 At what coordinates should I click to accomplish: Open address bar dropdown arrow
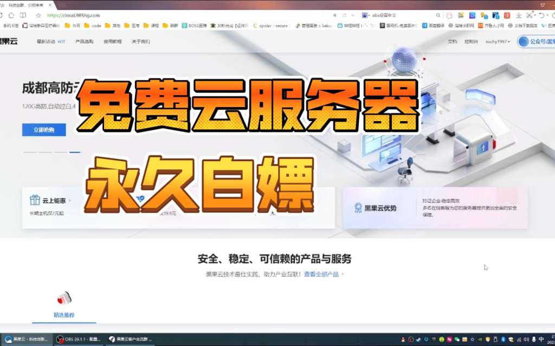352,15
